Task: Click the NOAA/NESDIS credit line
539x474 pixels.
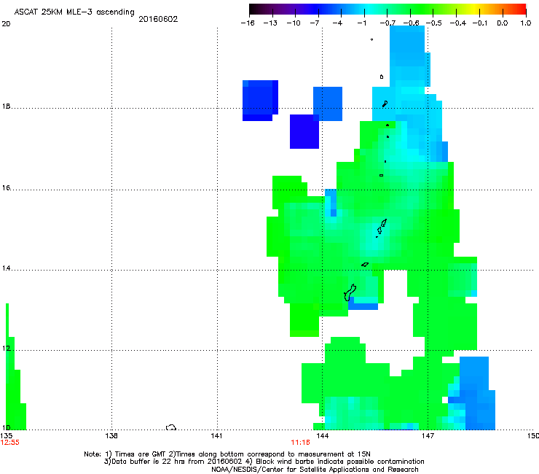Action: [315, 470]
